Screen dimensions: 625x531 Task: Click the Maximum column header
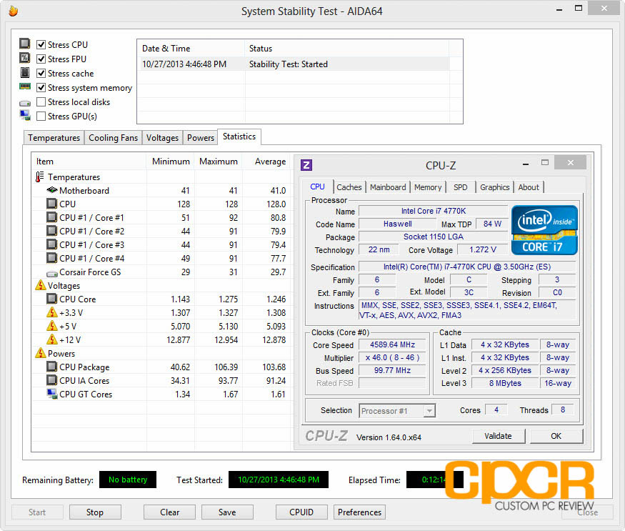point(219,162)
